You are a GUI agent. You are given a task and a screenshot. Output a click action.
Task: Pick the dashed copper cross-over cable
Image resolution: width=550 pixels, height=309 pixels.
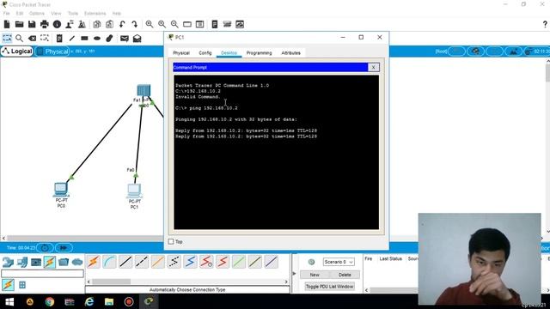click(142, 262)
